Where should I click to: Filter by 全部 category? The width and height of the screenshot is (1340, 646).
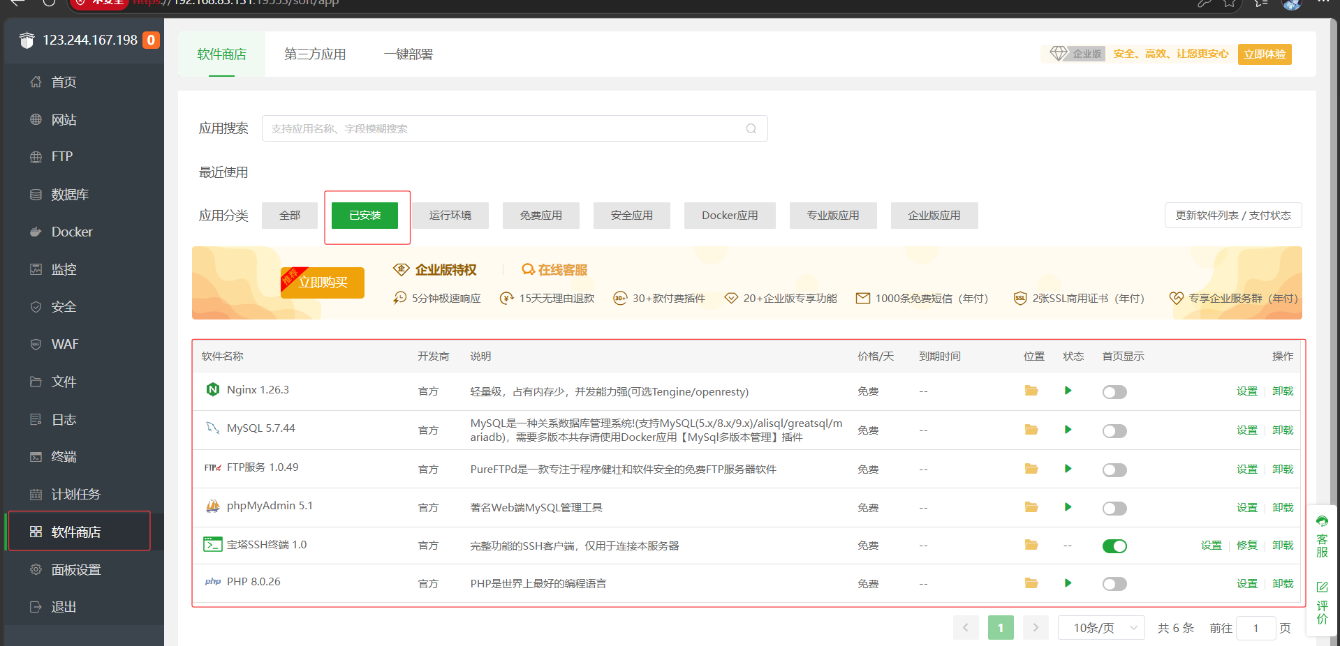point(290,216)
